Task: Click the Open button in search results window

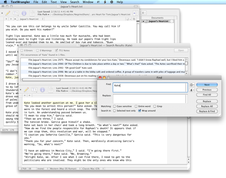Action: pos(181,50)
